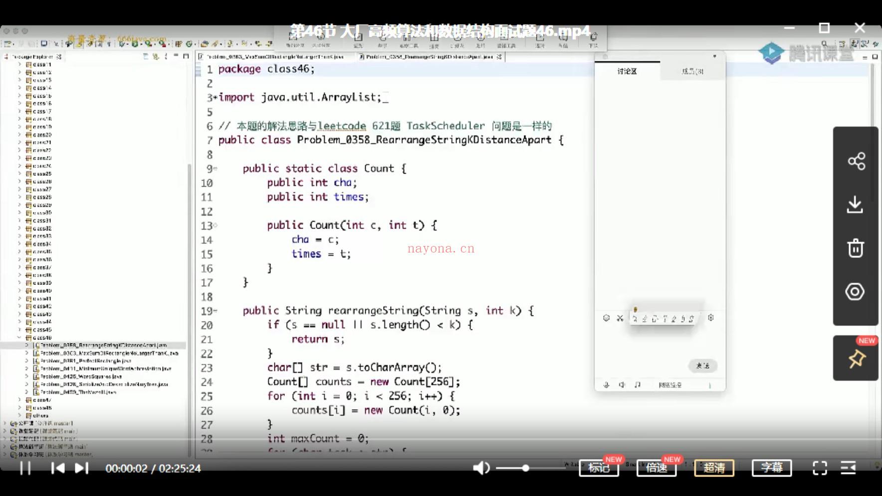Expand folded imports at line 3
The height and width of the screenshot is (496, 882).
tap(216, 98)
